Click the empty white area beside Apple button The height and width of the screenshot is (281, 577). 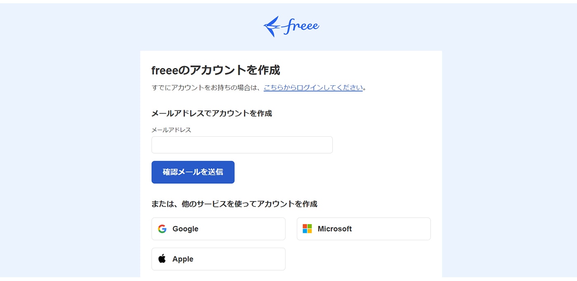point(363,259)
